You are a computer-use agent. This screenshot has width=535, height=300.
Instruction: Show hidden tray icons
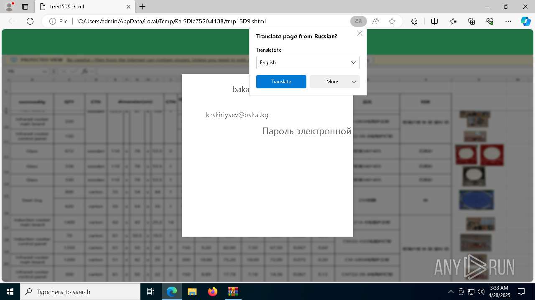point(451,292)
